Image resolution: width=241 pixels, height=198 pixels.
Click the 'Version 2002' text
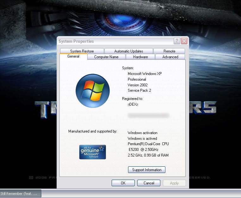tap(138, 85)
